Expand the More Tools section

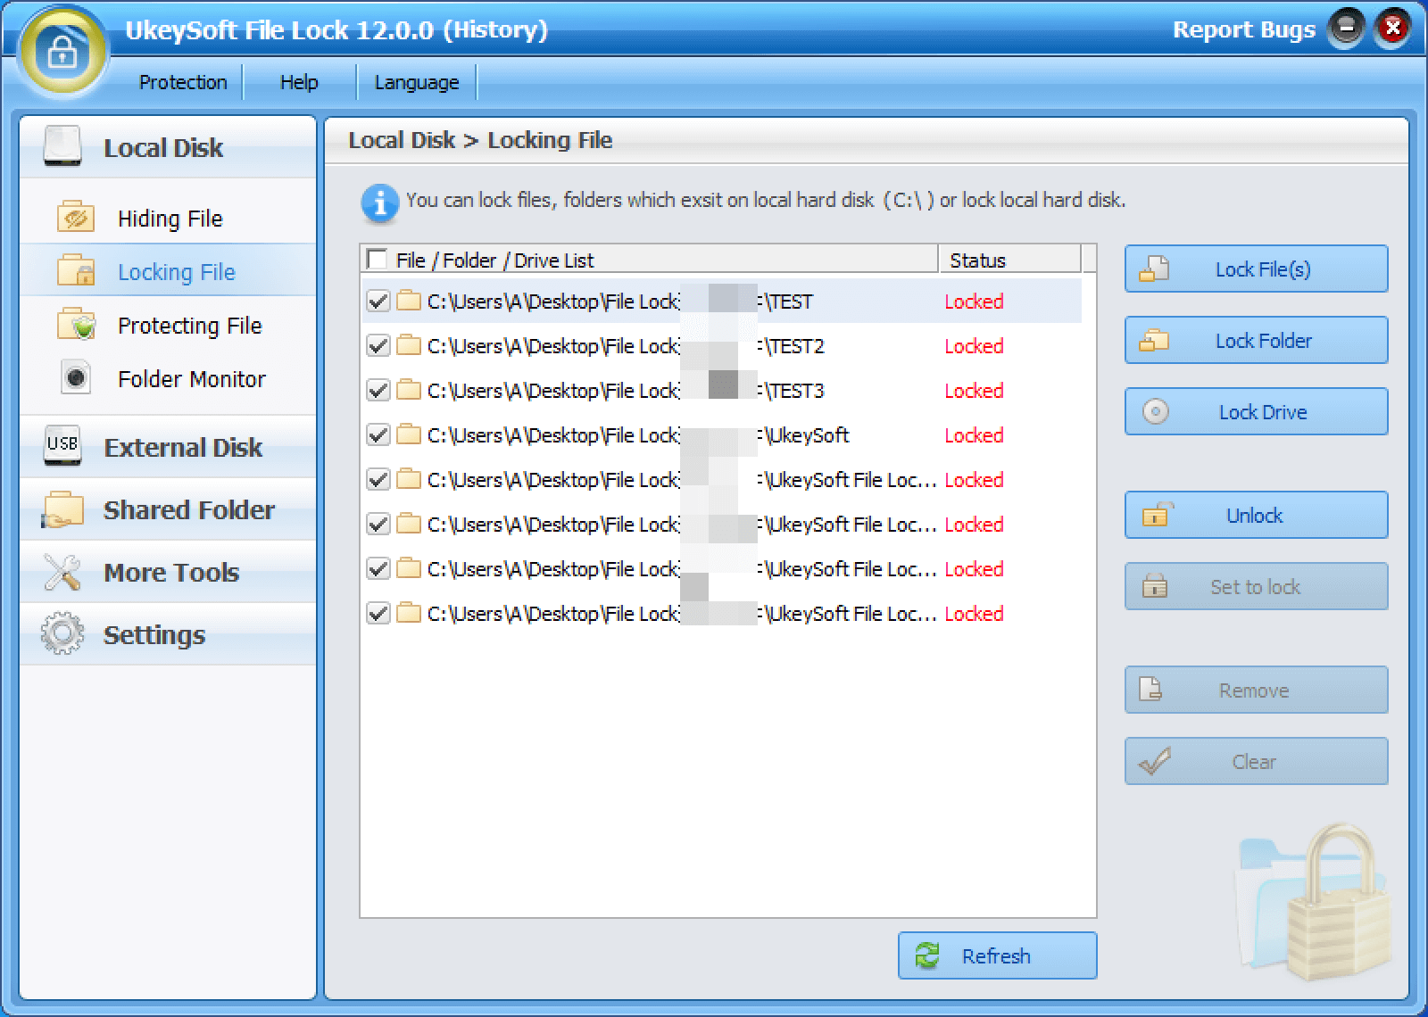point(168,572)
